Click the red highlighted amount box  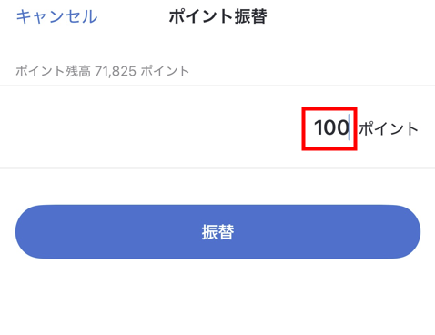click(329, 128)
